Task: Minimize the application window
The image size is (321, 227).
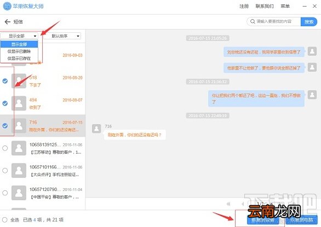Action: click(x=305, y=6)
